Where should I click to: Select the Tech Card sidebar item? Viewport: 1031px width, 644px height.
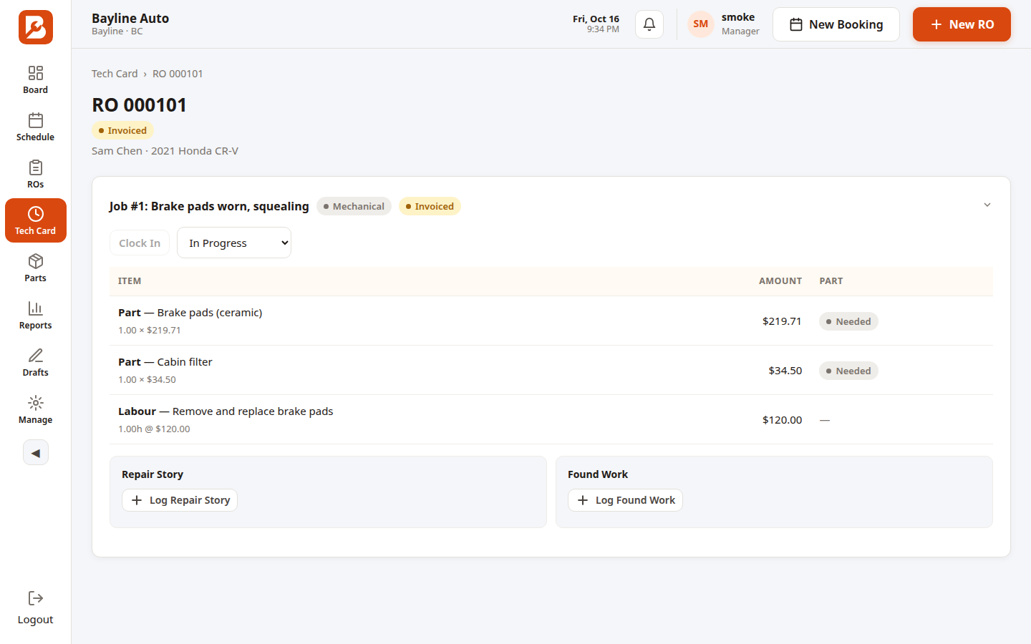click(35, 220)
